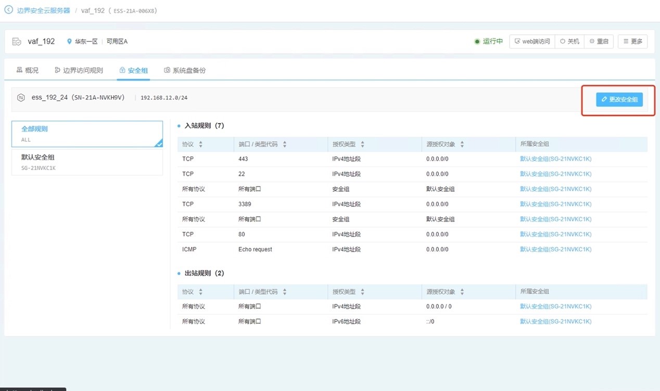Click the back arrow icon beside 边界安全云服务器
Image resolution: width=660 pixels, height=391 pixels.
coord(8,10)
